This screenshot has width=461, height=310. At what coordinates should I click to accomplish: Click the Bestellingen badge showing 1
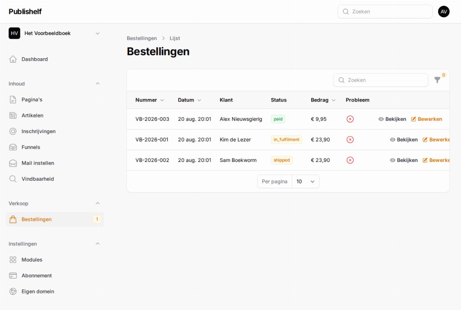click(97, 219)
